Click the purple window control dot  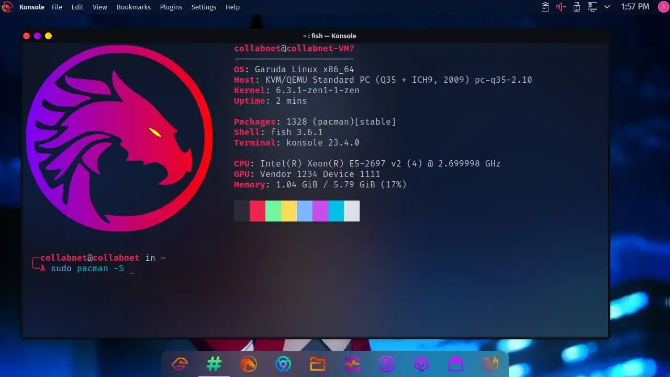click(x=37, y=36)
